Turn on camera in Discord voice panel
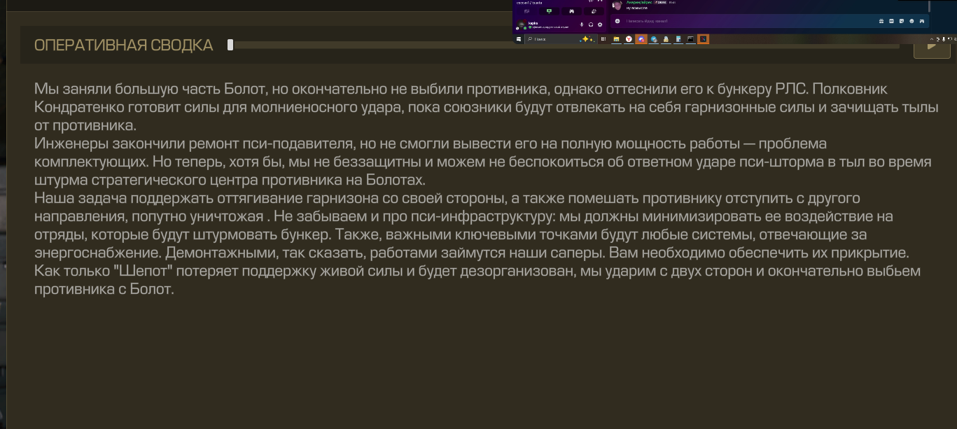 click(x=526, y=11)
